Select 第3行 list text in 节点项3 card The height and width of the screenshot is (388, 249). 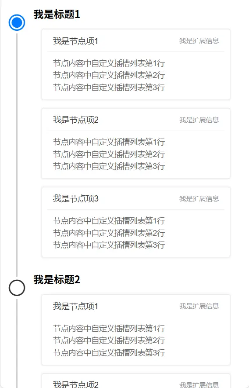109,245
